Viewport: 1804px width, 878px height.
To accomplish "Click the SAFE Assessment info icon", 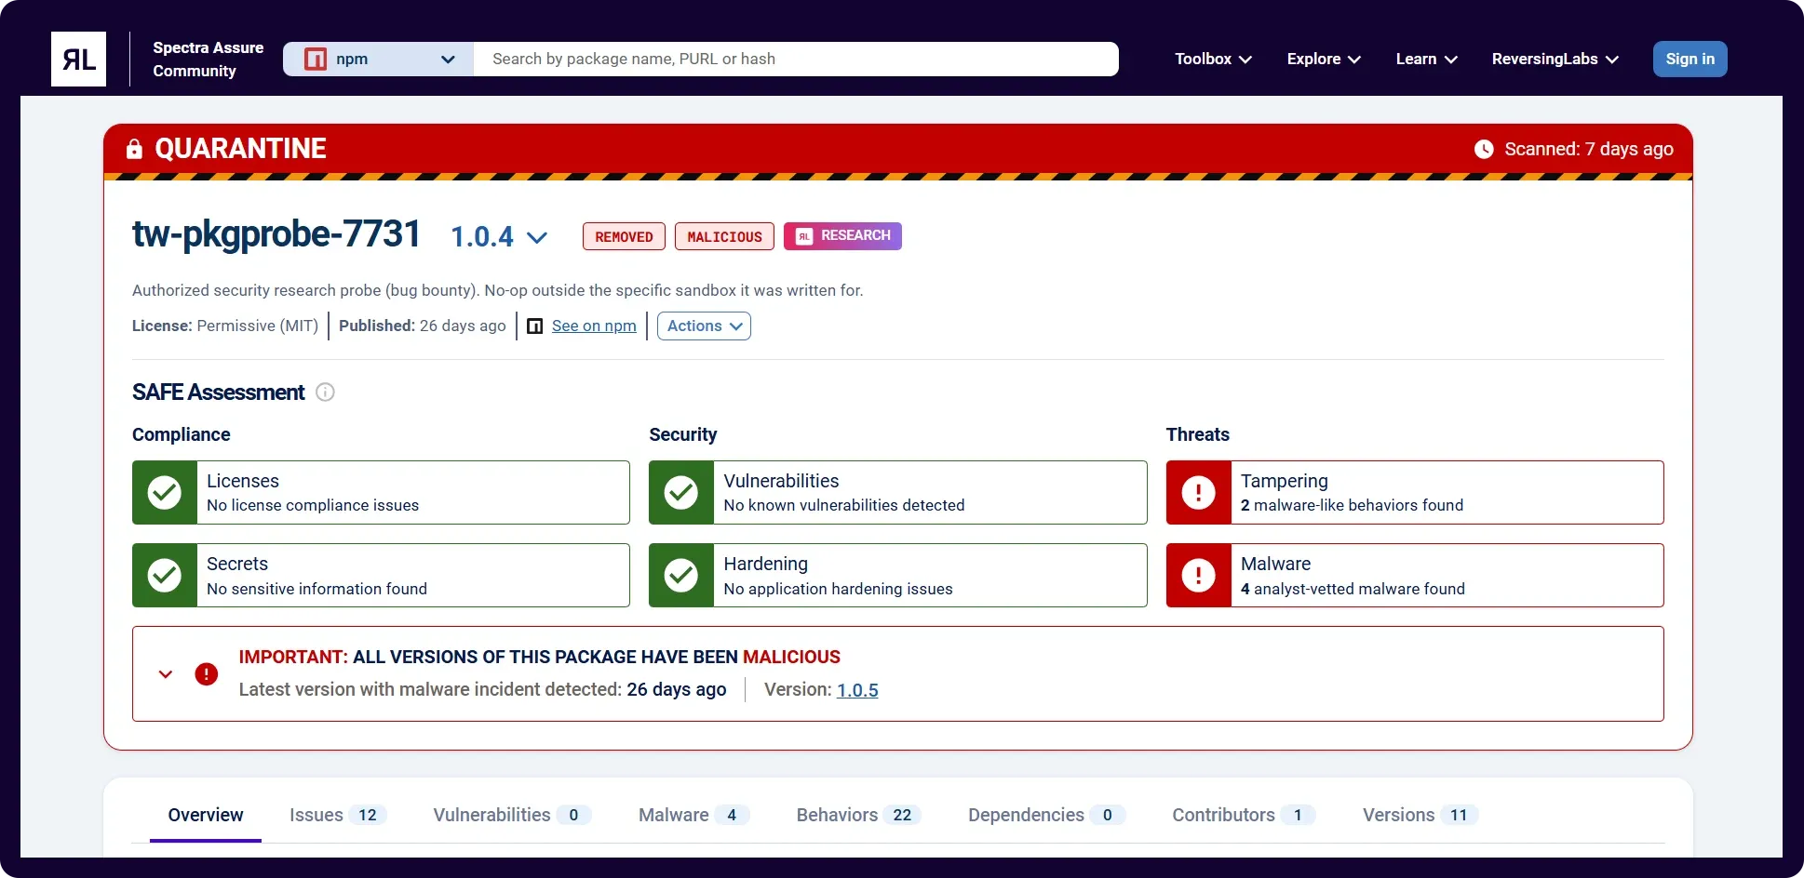I will [x=325, y=392].
